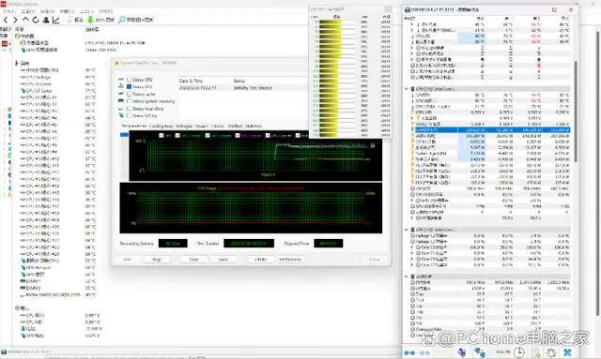Enable the Stress CPU checkbox
Viewport: 601px width, 359px height.
(x=130, y=80)
